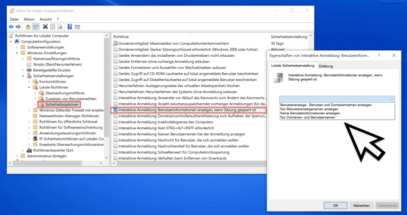407x215 pixels.
Task: Sort by the Sicherheitseinstellung column header
Action: point(289,37)
